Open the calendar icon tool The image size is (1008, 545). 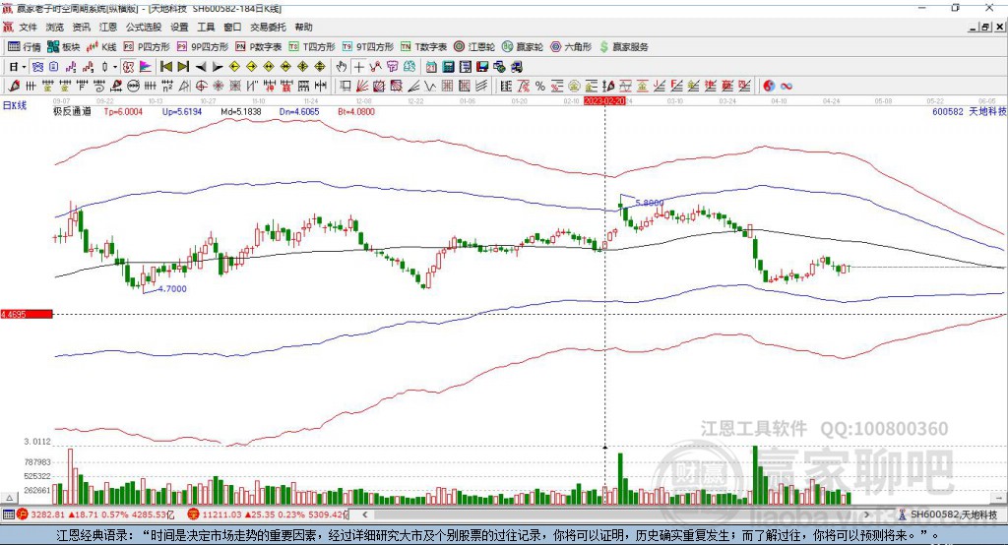tap(431, 67)
